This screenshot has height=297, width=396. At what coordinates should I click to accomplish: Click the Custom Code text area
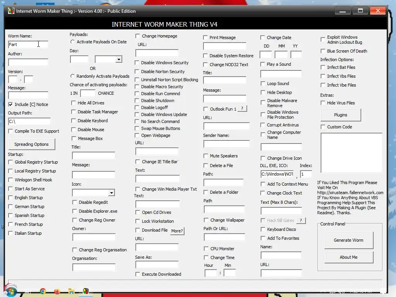pyautogui.click(x=352, y=153)
